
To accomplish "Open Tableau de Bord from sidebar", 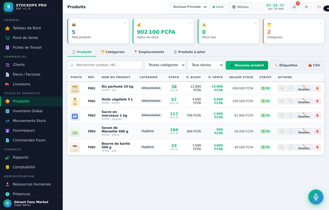I will click(31, 28).
